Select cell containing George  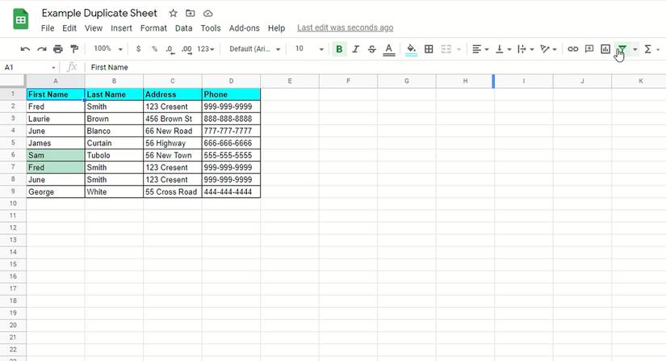click(56, 192)
